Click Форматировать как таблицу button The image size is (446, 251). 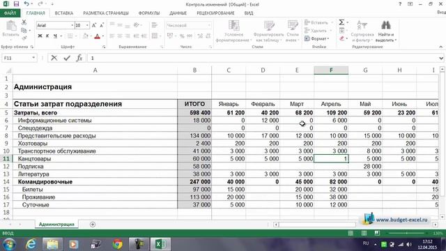(x=268, y=31)
